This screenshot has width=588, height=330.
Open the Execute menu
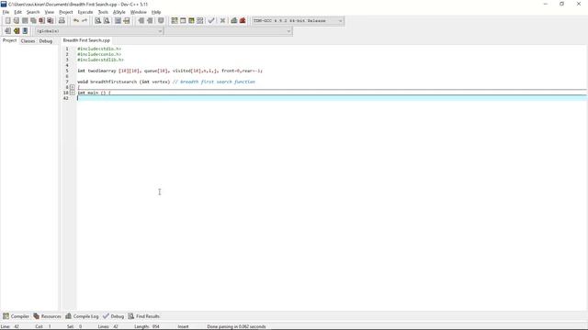tap(85, 12)
